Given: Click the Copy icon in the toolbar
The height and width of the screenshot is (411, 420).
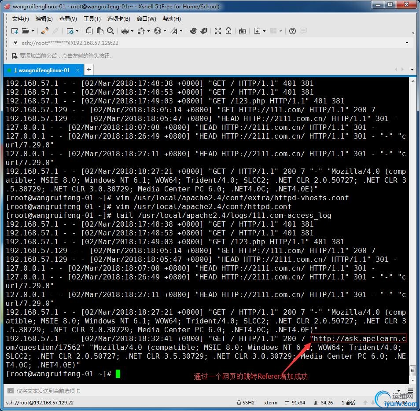Looking at the screenshot, I should [x=89, y=31].
